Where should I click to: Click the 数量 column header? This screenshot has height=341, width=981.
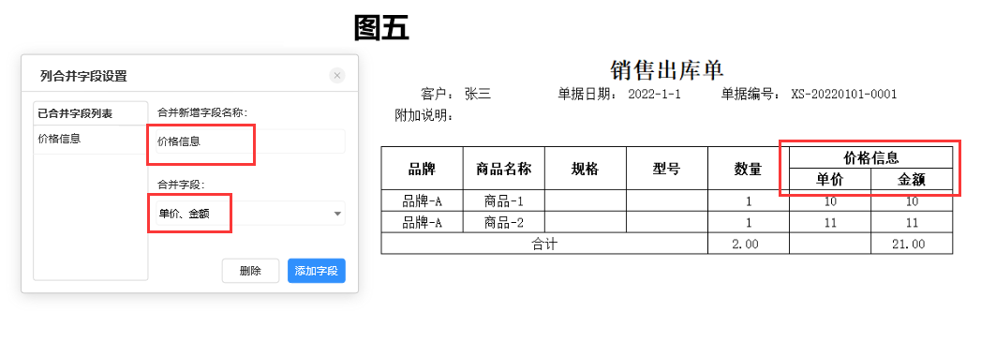pos(749,169)
